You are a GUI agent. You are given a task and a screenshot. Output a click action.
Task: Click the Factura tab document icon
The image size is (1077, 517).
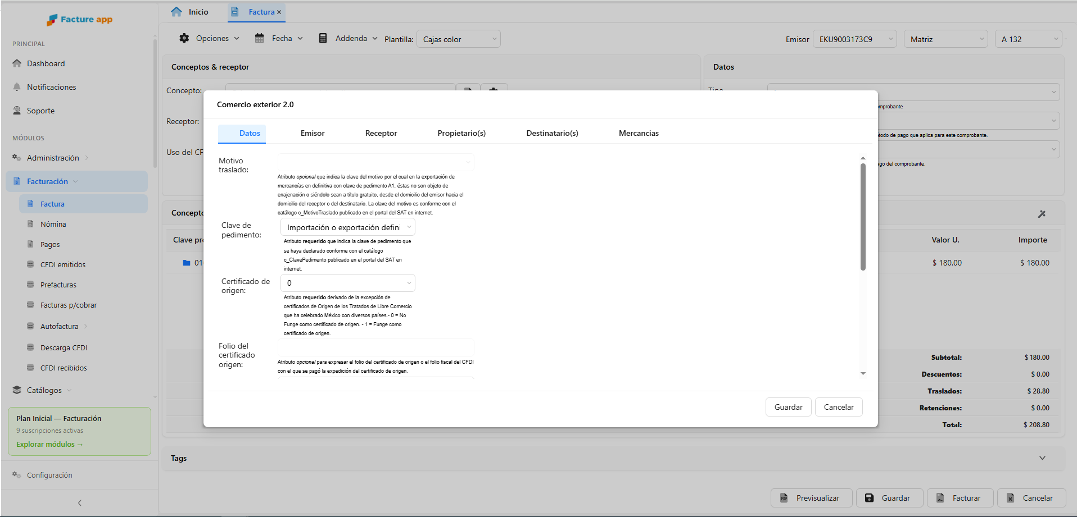(x=235, y=12)
